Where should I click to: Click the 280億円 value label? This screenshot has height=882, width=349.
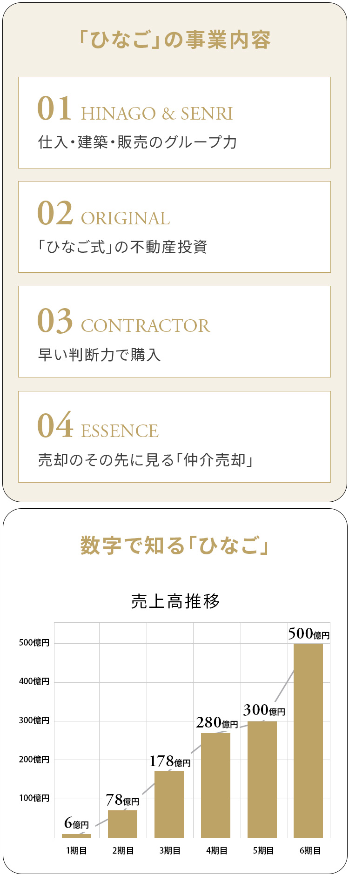pos(217,723)
